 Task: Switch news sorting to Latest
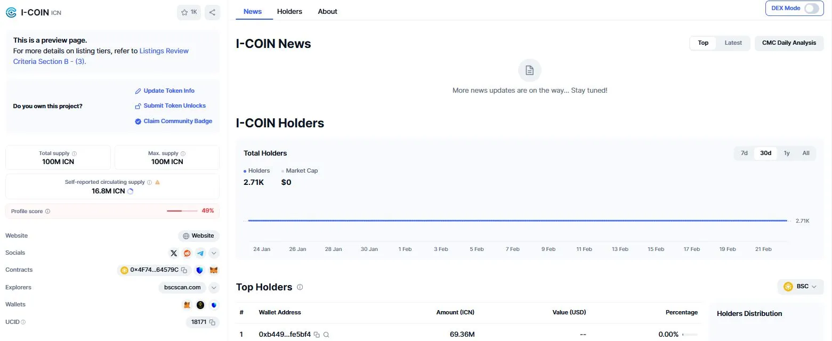point(732,43)
